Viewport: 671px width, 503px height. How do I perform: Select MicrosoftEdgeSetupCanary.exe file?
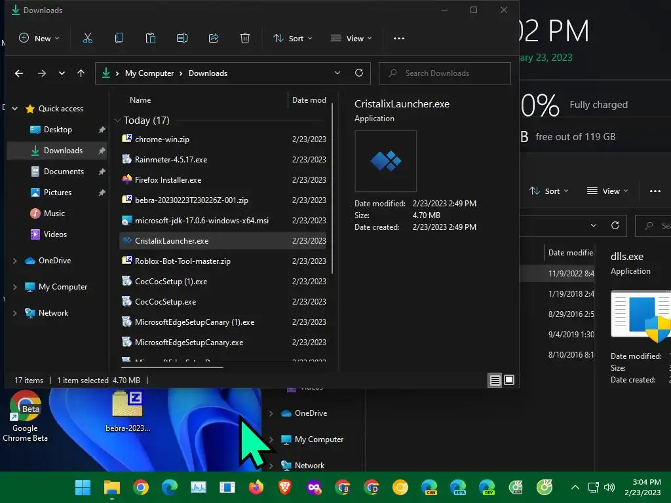[223, 343]
